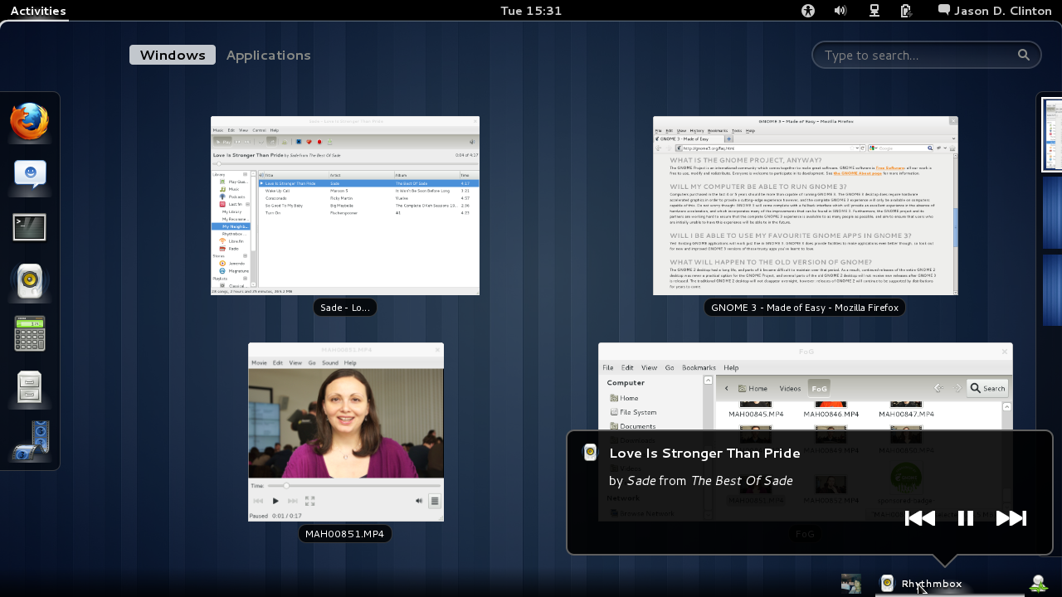This screenshot has height=597, width=1062.
Task: Pause playback in the Rhythmbox notification
Action: tap(966, 517)
